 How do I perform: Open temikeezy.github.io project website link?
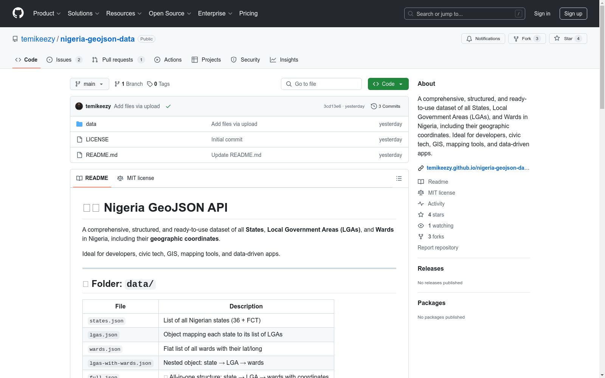pyautogui.click(x=478, y=168)
